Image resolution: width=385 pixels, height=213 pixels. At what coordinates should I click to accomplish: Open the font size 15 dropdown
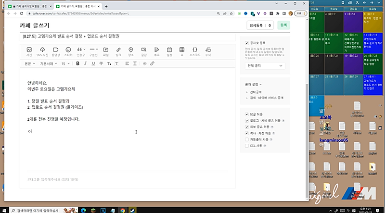(x=65, y=63)
